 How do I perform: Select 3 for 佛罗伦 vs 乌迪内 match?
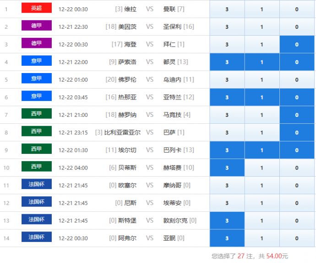(x=227, y=79)
